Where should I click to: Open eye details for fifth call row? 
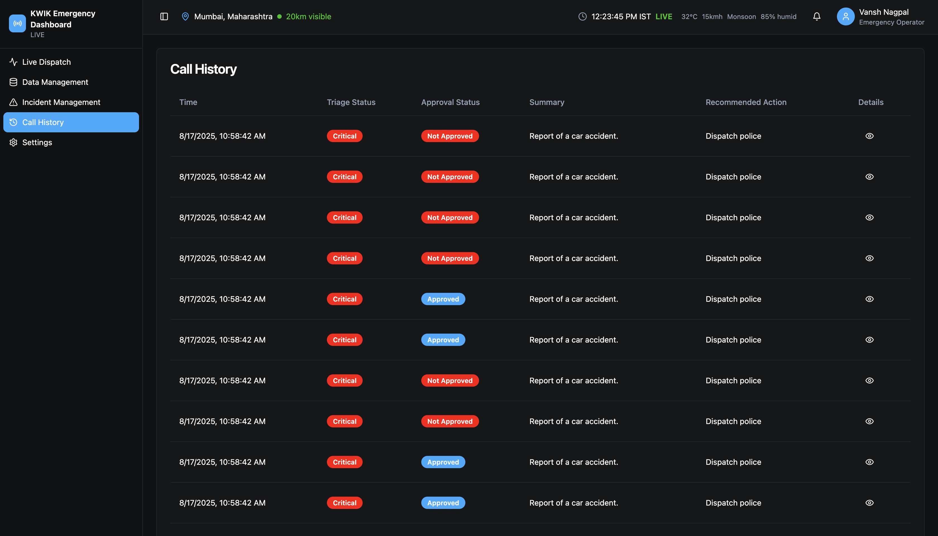click(869, 299)
